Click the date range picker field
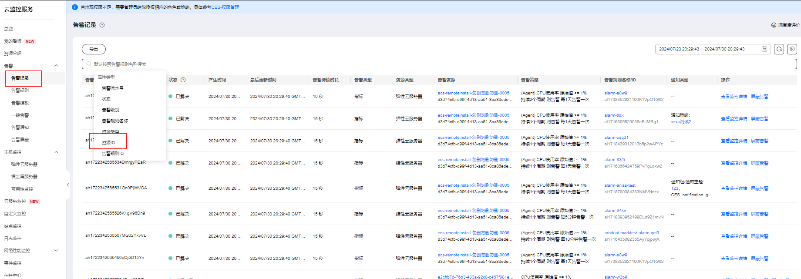This screenshot has width=801, height=279. 713,49
